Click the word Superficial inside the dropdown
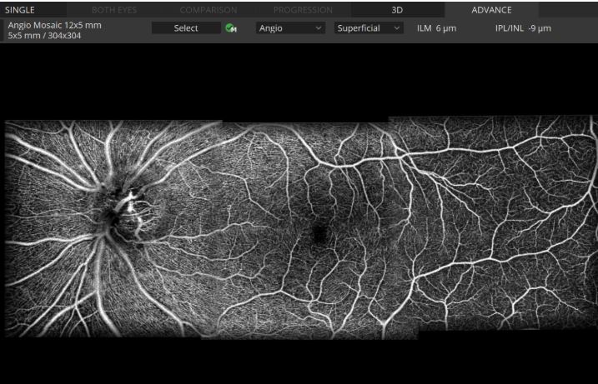This screenshot has width=598, height=384. [x=359, y=28]
